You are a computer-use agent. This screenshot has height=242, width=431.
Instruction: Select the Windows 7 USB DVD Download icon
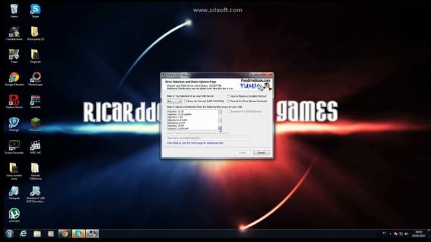[35, 194]
